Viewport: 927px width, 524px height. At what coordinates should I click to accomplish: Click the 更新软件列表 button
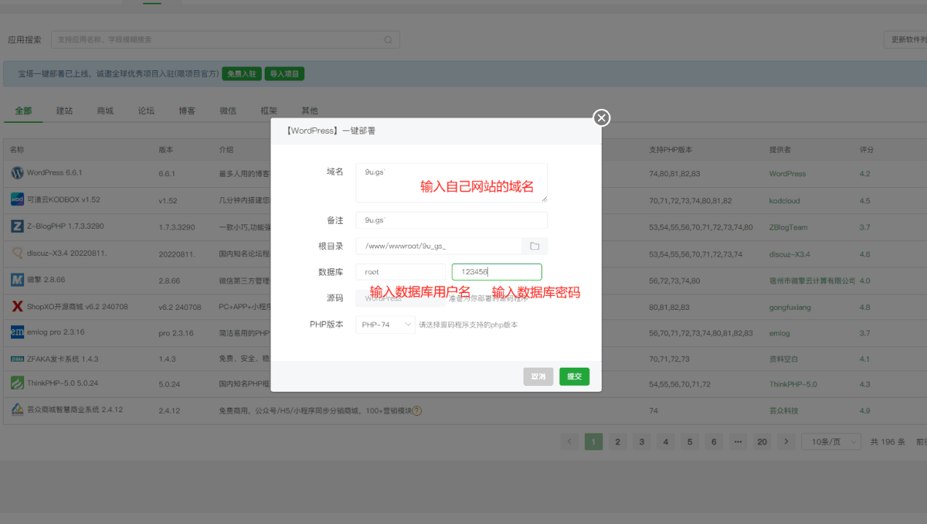905,40
